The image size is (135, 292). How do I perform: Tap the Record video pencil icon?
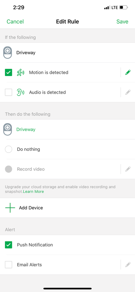point(128,169)
